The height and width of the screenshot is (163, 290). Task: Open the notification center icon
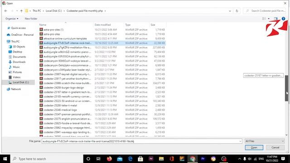tap(283, 159)
